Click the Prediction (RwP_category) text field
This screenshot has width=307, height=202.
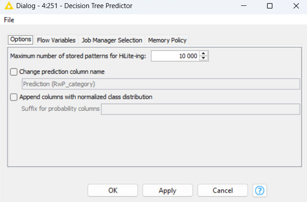(161, 84)
